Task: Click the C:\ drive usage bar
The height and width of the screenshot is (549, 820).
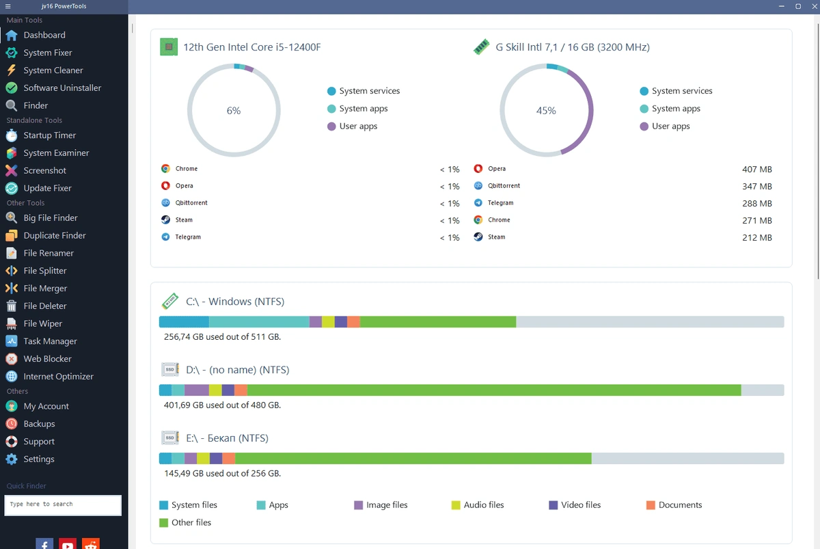Action: [x=471, y=322]
